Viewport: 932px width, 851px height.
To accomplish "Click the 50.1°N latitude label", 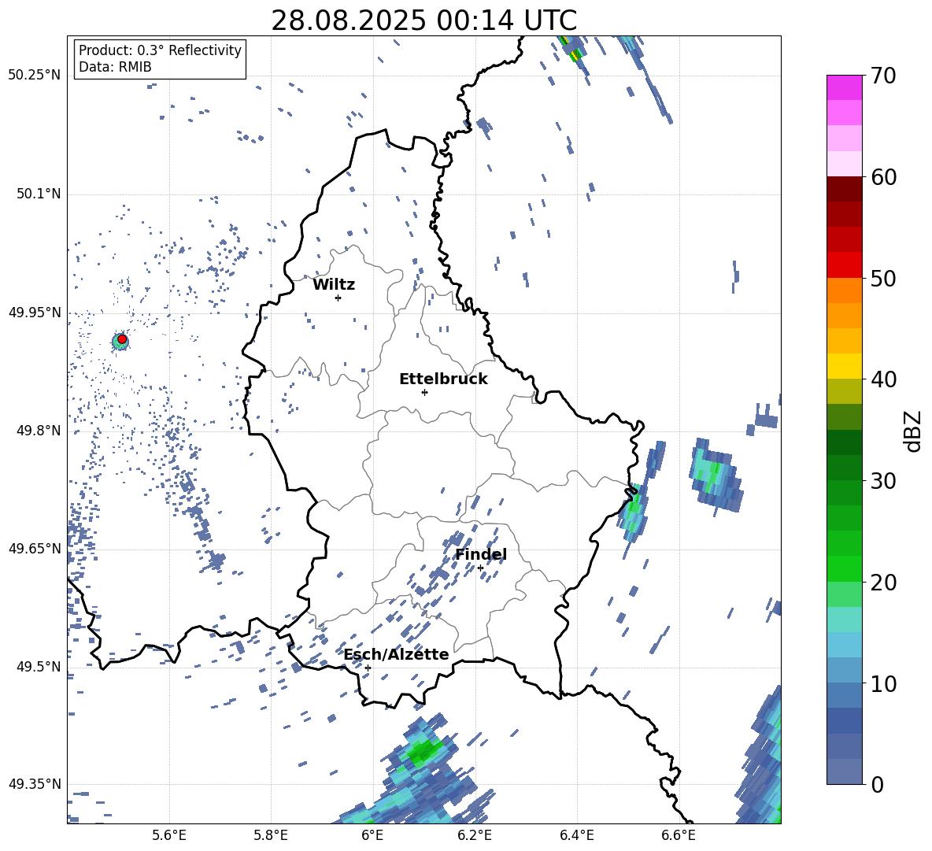I will click(39, 194).
